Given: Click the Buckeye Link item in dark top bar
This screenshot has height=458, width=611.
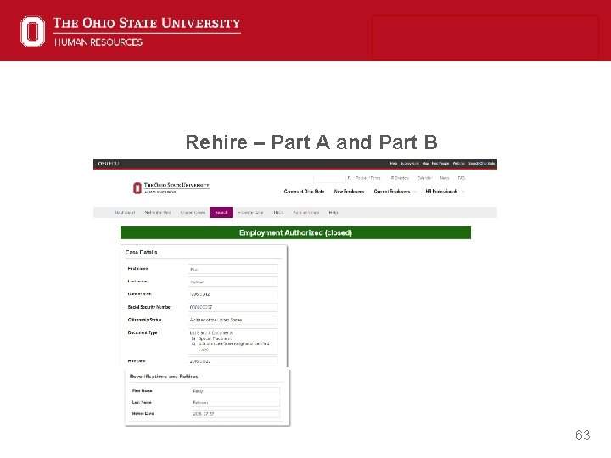Looking at the screenshot, I should (x=410, y=164).
